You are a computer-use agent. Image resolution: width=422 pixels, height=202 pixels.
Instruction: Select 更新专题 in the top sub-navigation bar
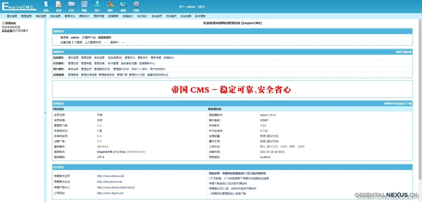(x=99, y=16)
